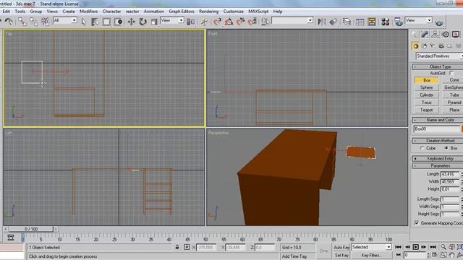
Task: Toggle the Percent Snap icon
Action: click(241, 22)
